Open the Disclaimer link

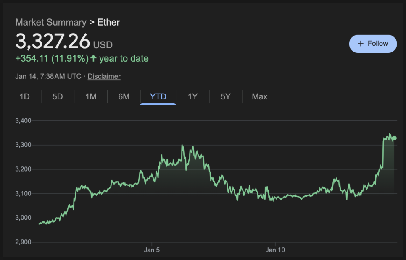tap(104, 76)
